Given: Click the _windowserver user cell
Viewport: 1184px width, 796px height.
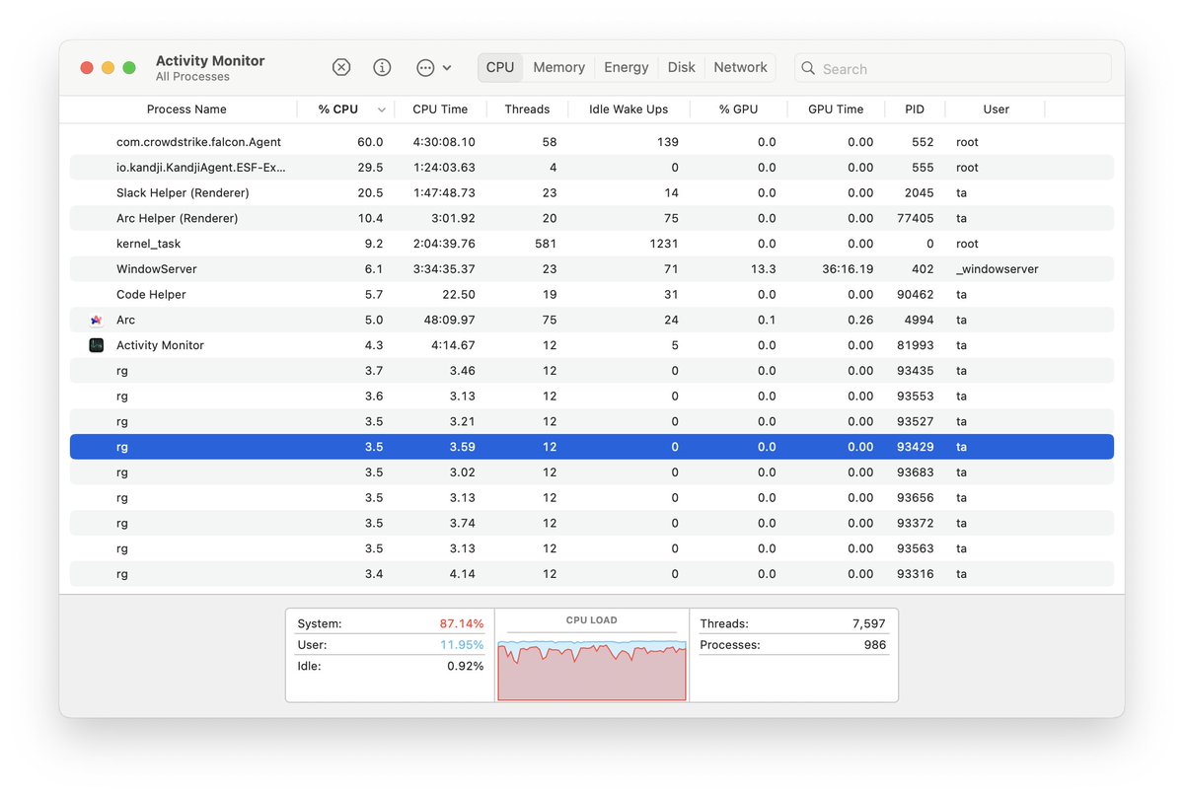Looking at the screenshot, I should pyautogui.click(x=997, y=269).
